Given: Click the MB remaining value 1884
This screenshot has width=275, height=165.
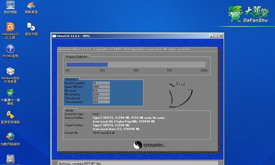Looking at the screenshot, I should click(x=101, y=94).
